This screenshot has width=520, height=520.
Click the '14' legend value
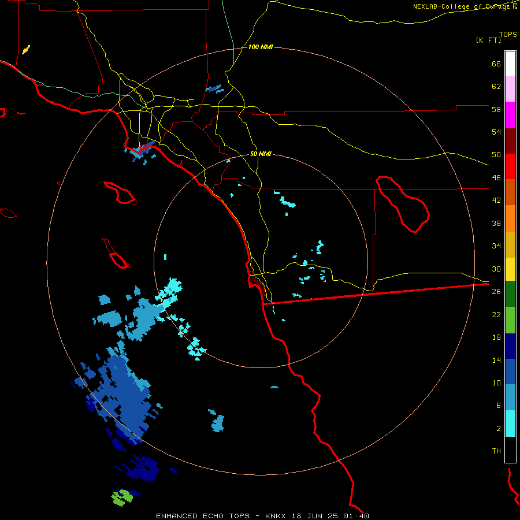(496, 360)
